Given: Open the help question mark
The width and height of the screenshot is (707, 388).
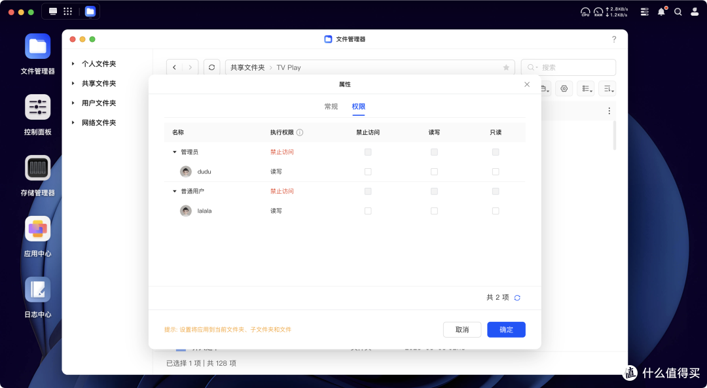Looking at the screenshot, I should [x=613, y=39].
